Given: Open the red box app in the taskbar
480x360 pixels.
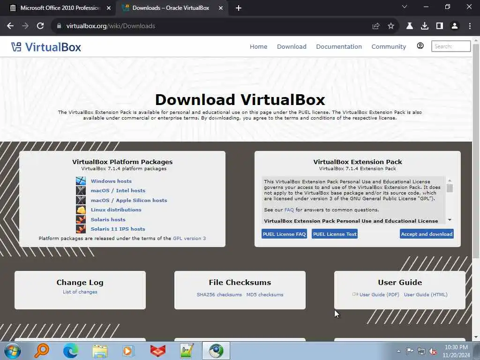Looking at the screenshot, I should pos(157,351).
